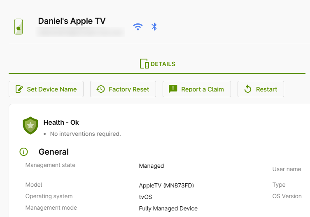The height and width of the screenshot is (217, 310).
Task: Click the blurred text under the device name
Action: tap(80, 32)
